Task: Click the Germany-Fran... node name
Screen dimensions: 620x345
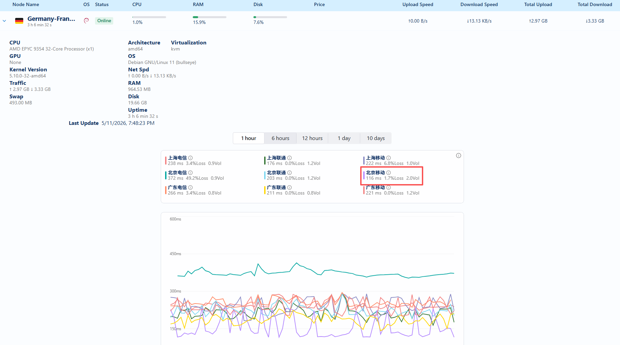Action: (51, 19)
